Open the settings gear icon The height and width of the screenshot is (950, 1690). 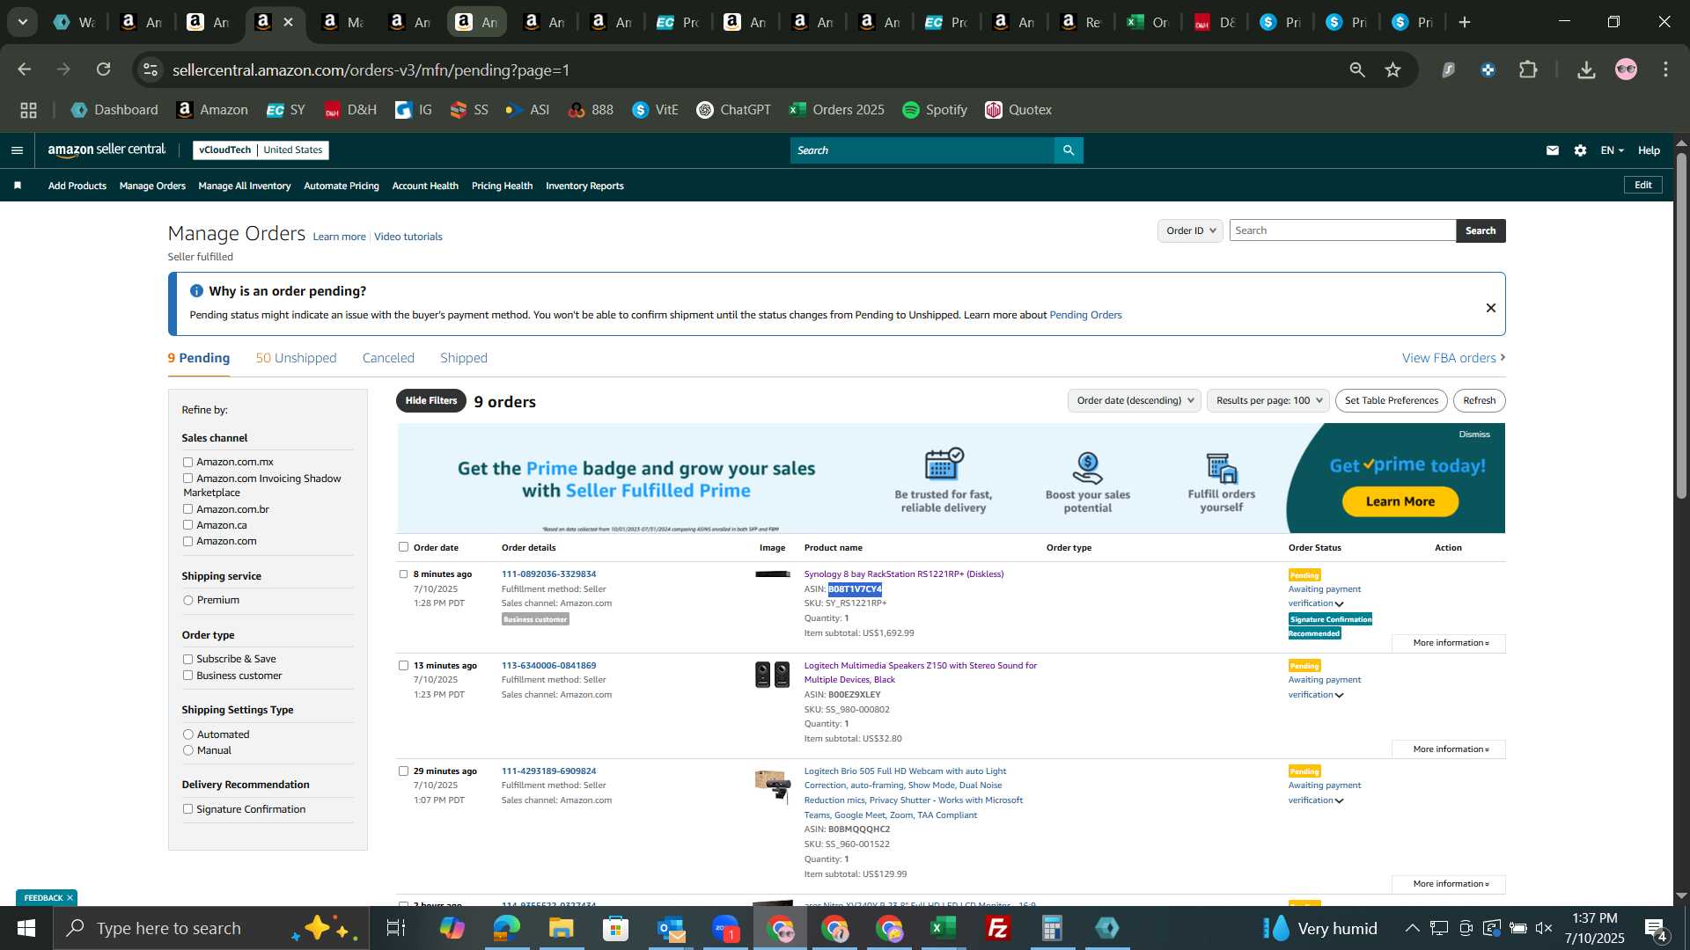1581,150
